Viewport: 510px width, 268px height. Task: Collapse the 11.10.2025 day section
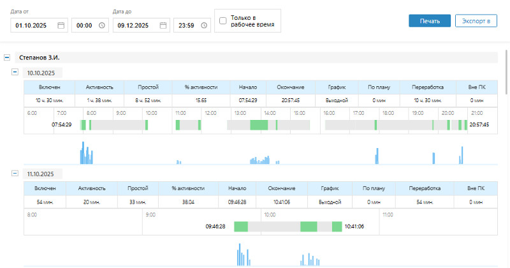[15, 173]
